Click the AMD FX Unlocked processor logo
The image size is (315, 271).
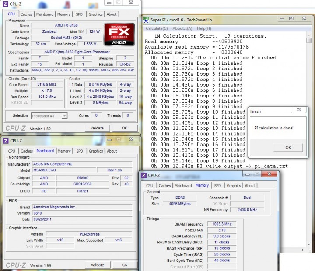click(x=119, y=34)
